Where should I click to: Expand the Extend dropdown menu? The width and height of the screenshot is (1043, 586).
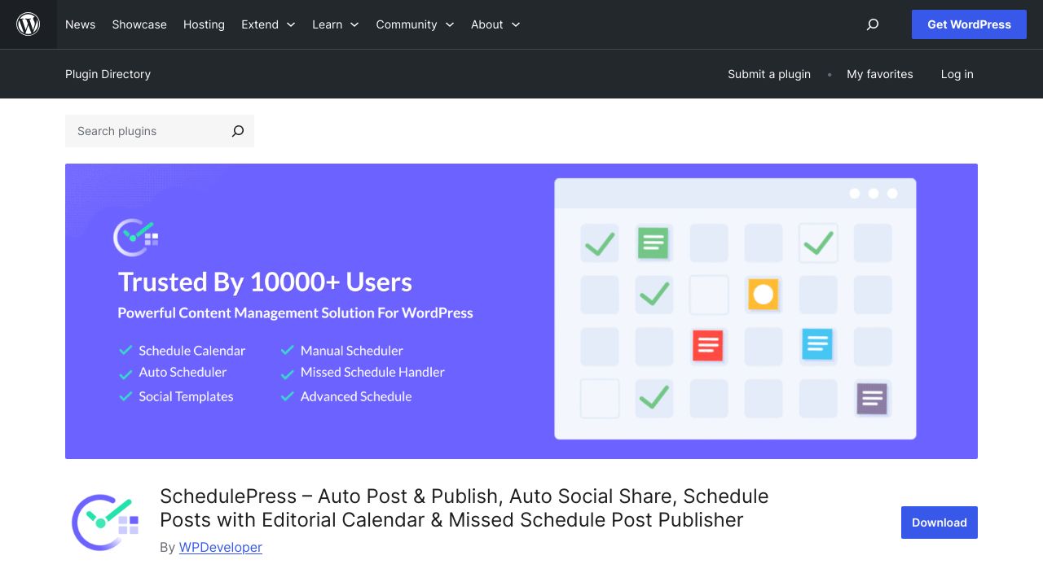click(268, 24)
